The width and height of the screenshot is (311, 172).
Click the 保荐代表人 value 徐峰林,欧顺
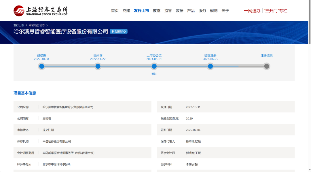click(194, 141)
